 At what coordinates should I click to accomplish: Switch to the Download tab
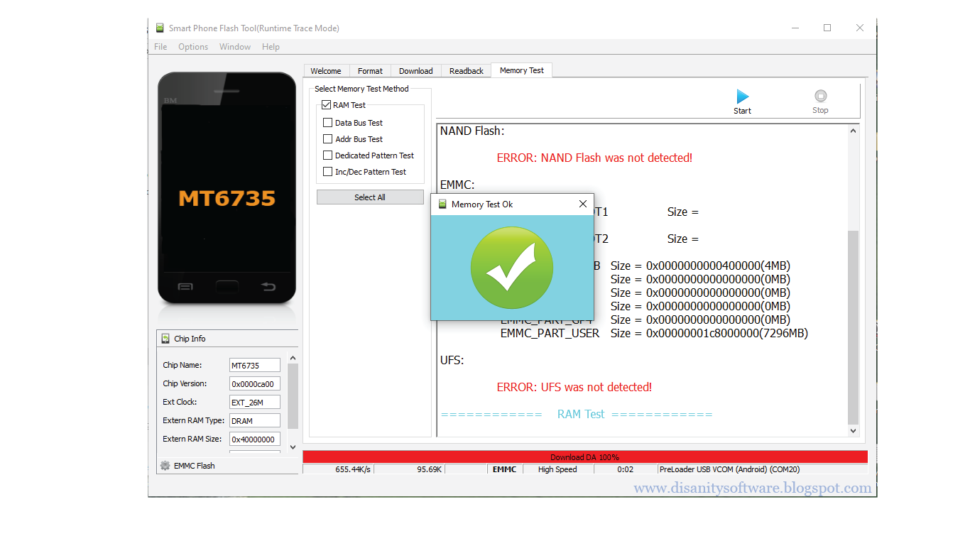(415, 70)
